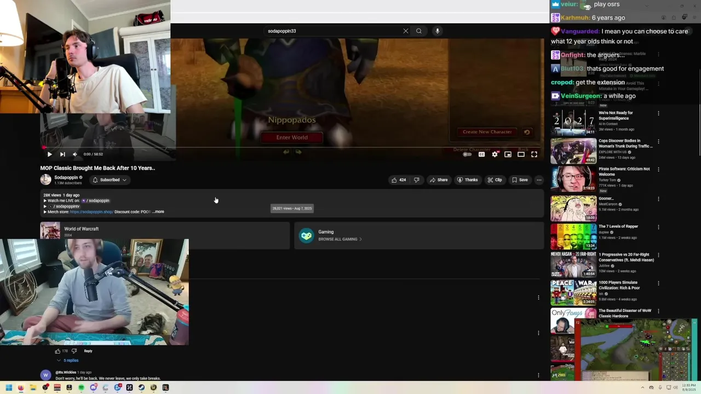Like the video
This screenshot has width=701, height=394.
[399, 180]
